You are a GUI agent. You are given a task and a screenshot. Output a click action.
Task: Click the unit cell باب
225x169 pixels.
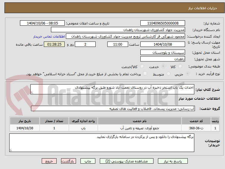point(83,128)
